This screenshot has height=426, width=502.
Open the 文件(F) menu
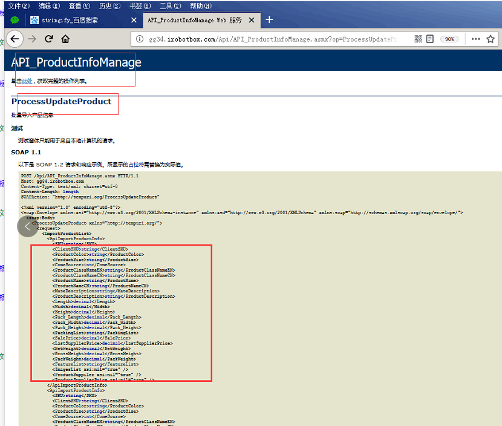click(19, 6)
